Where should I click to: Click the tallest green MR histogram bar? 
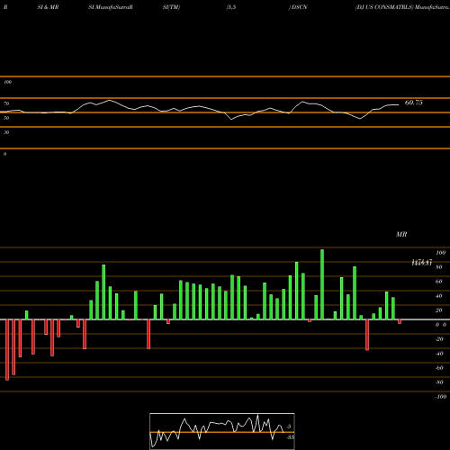(322, 284)
